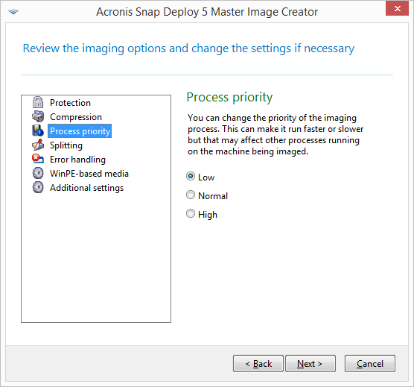
Task: Click the window title 'Acronis Snap Deploy 5 Master Image Creator'
Action: (207, 12)
